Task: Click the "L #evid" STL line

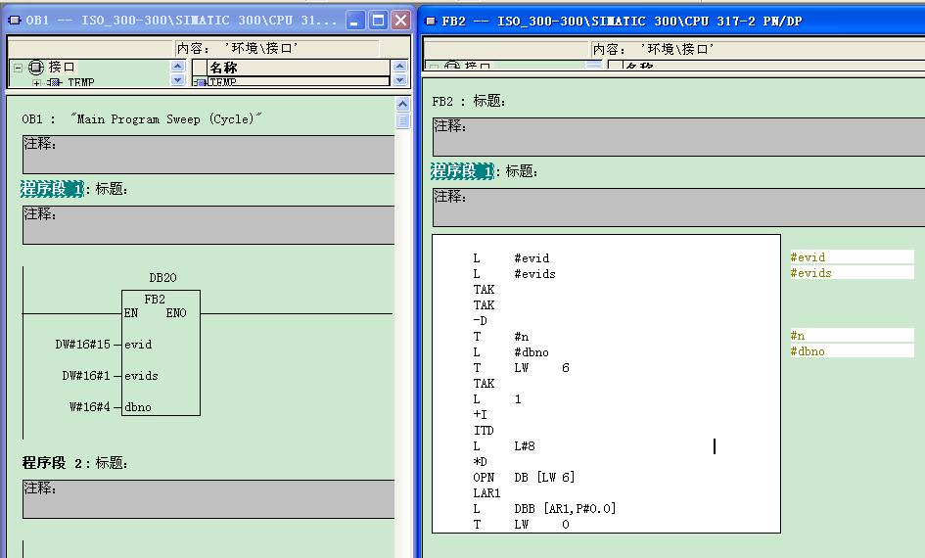Action: pos(511,258)
